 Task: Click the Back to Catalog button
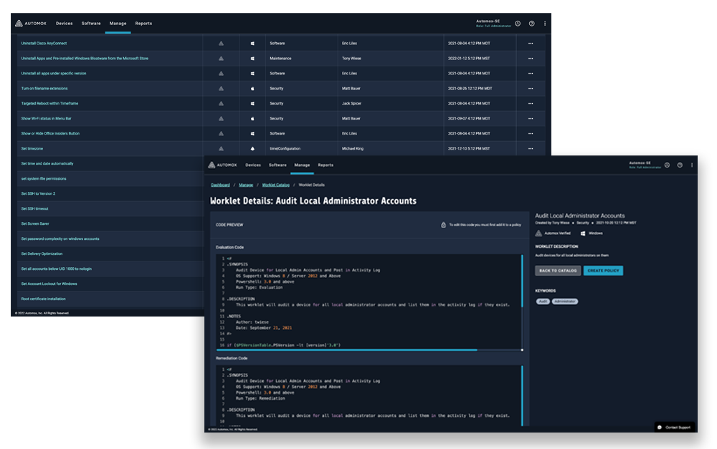pyautogui.click(x=558, y=271)
